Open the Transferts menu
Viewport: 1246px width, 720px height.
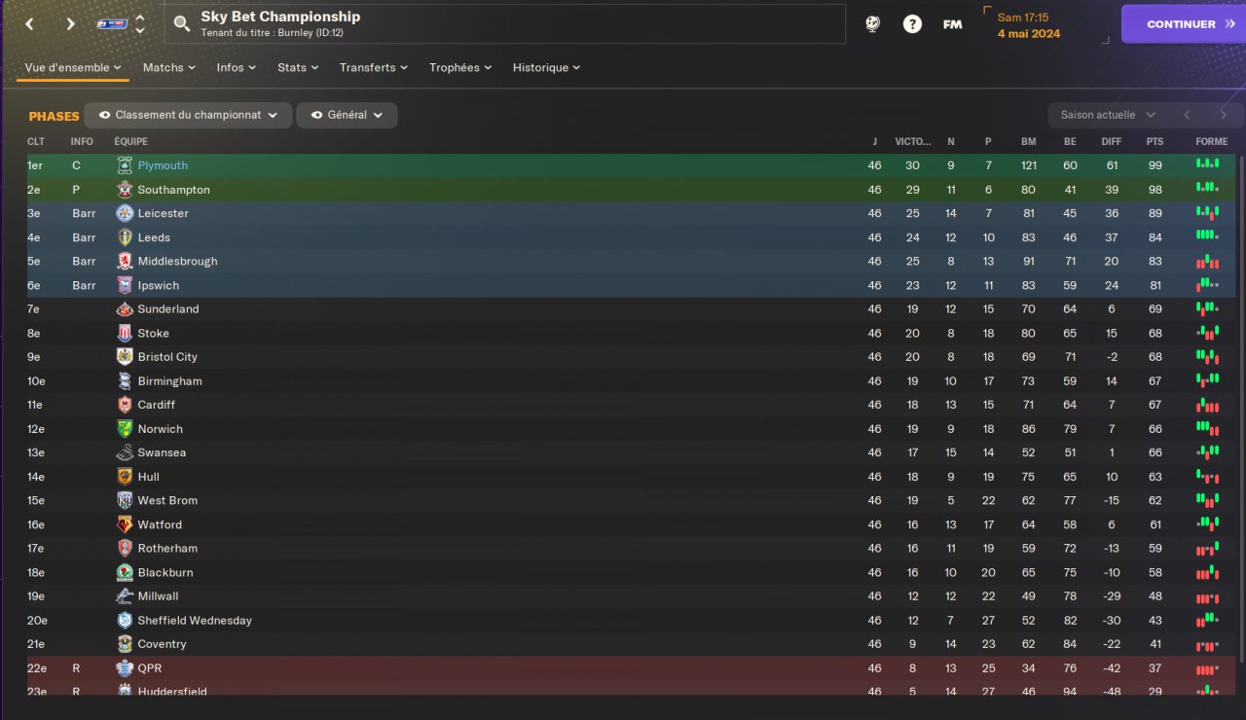tap(373, 67)
